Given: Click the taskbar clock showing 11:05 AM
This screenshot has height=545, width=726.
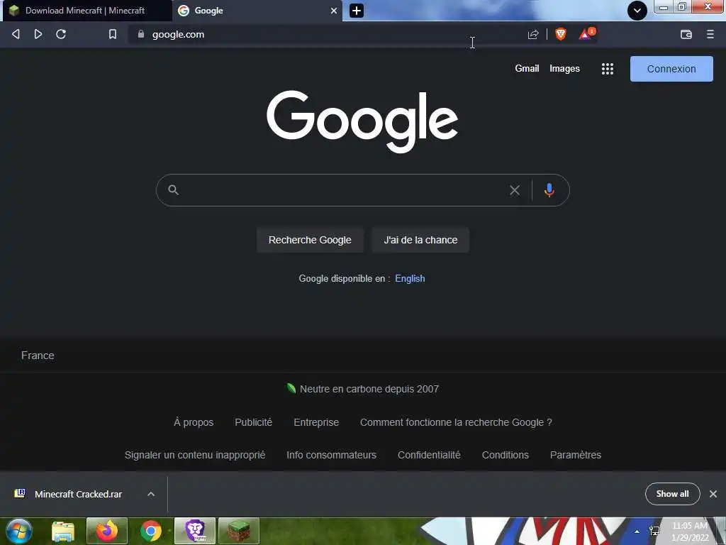Looking at the screenshot, I should (690, 532).
